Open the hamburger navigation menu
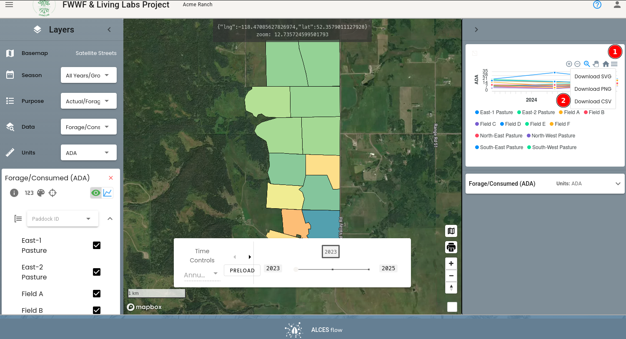Screen dimensions: 626x339 (9, 5)
